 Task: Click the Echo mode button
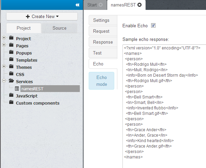click(101, 81)
